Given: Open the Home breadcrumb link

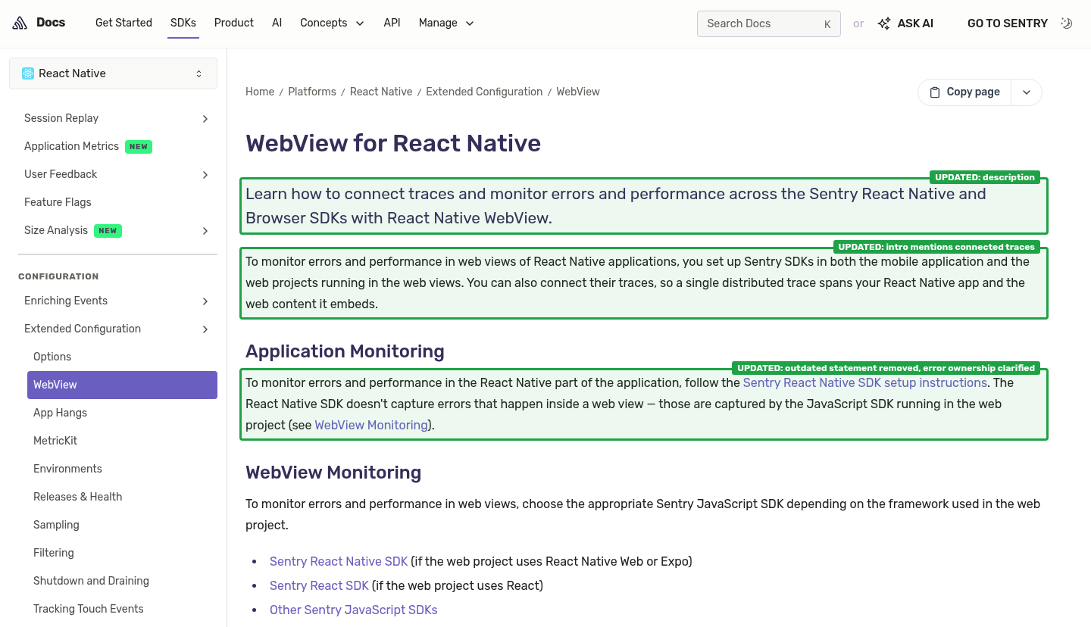Looking at the screenshot, I should click(x=260, y=92).
